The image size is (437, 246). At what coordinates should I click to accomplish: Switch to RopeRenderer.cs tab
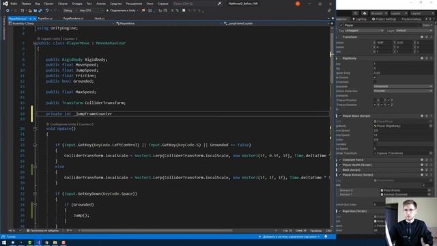coord(73,18)
